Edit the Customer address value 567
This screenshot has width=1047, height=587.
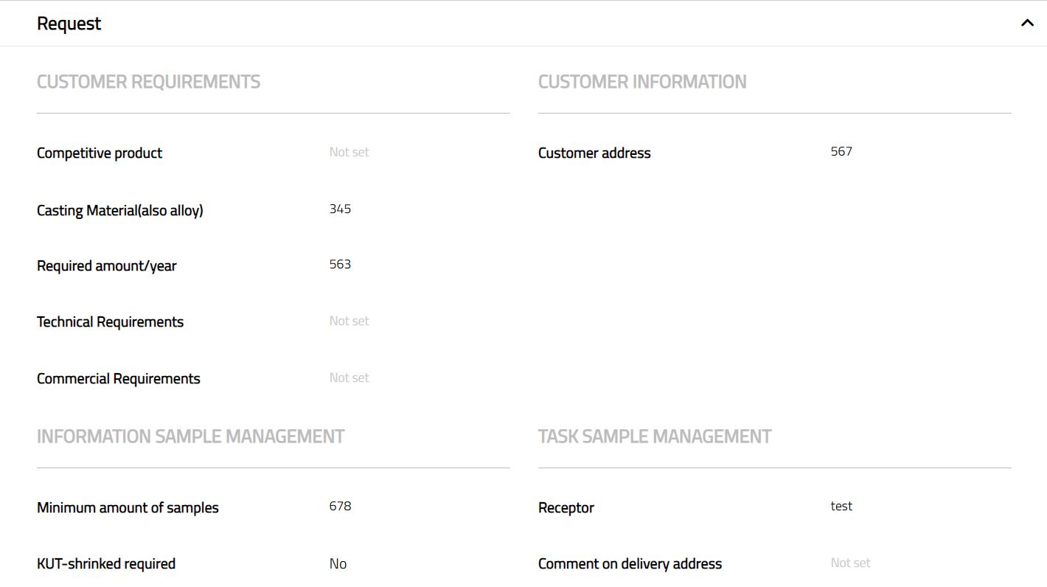[x=841, y=152]
